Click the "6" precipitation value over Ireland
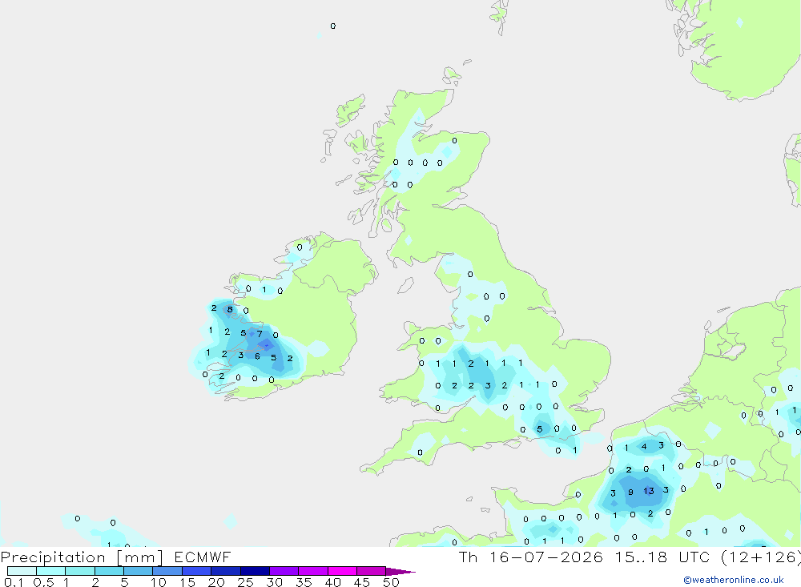The image size is (801, 587). coord(257,356)
